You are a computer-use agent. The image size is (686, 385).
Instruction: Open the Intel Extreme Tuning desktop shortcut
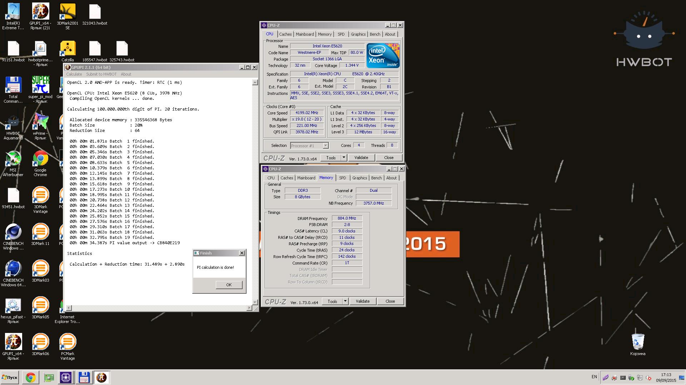[x=13, y=16]
